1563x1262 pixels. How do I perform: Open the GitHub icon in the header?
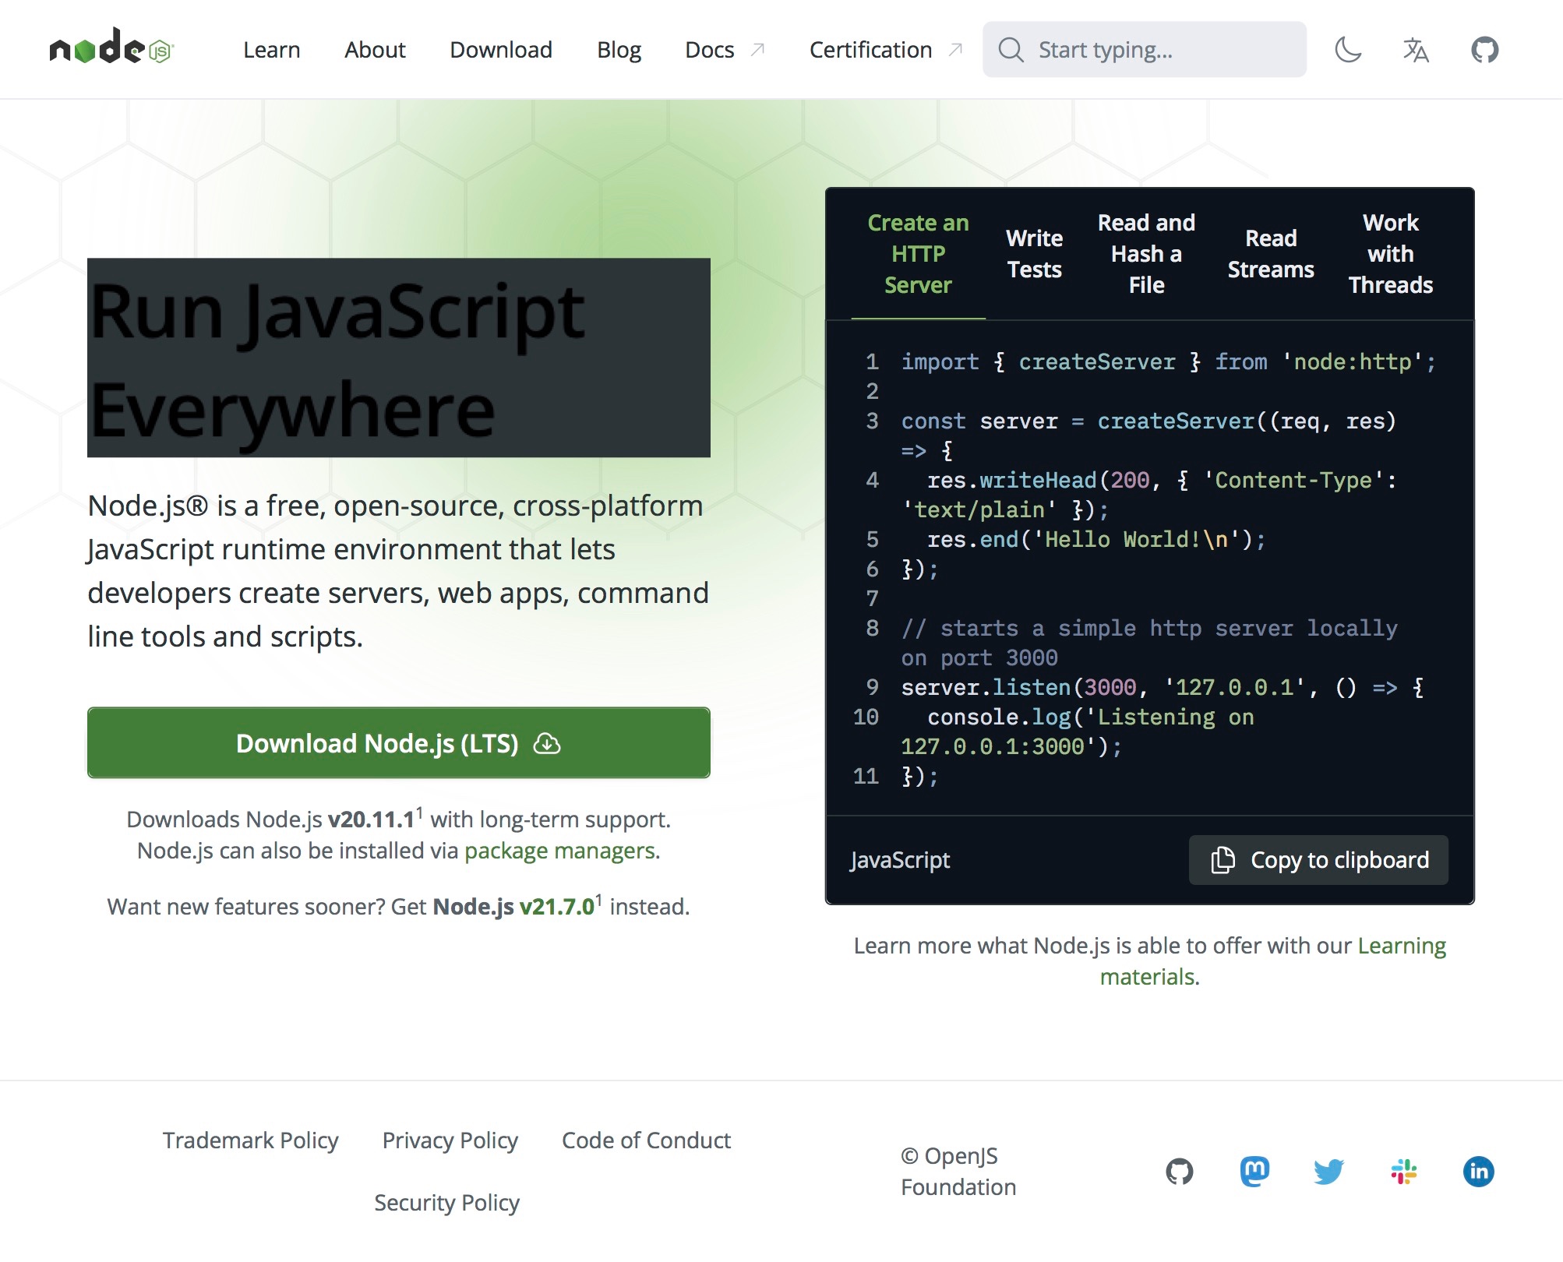[1484, 50]
